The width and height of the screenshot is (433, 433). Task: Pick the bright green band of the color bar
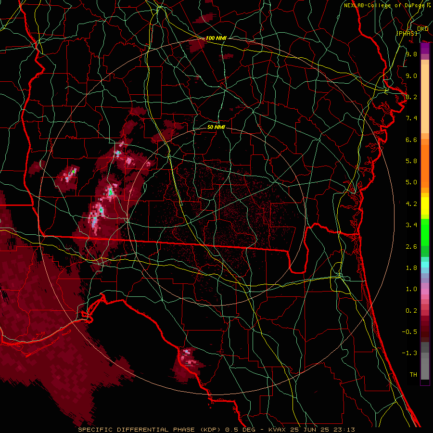(425, 232)
